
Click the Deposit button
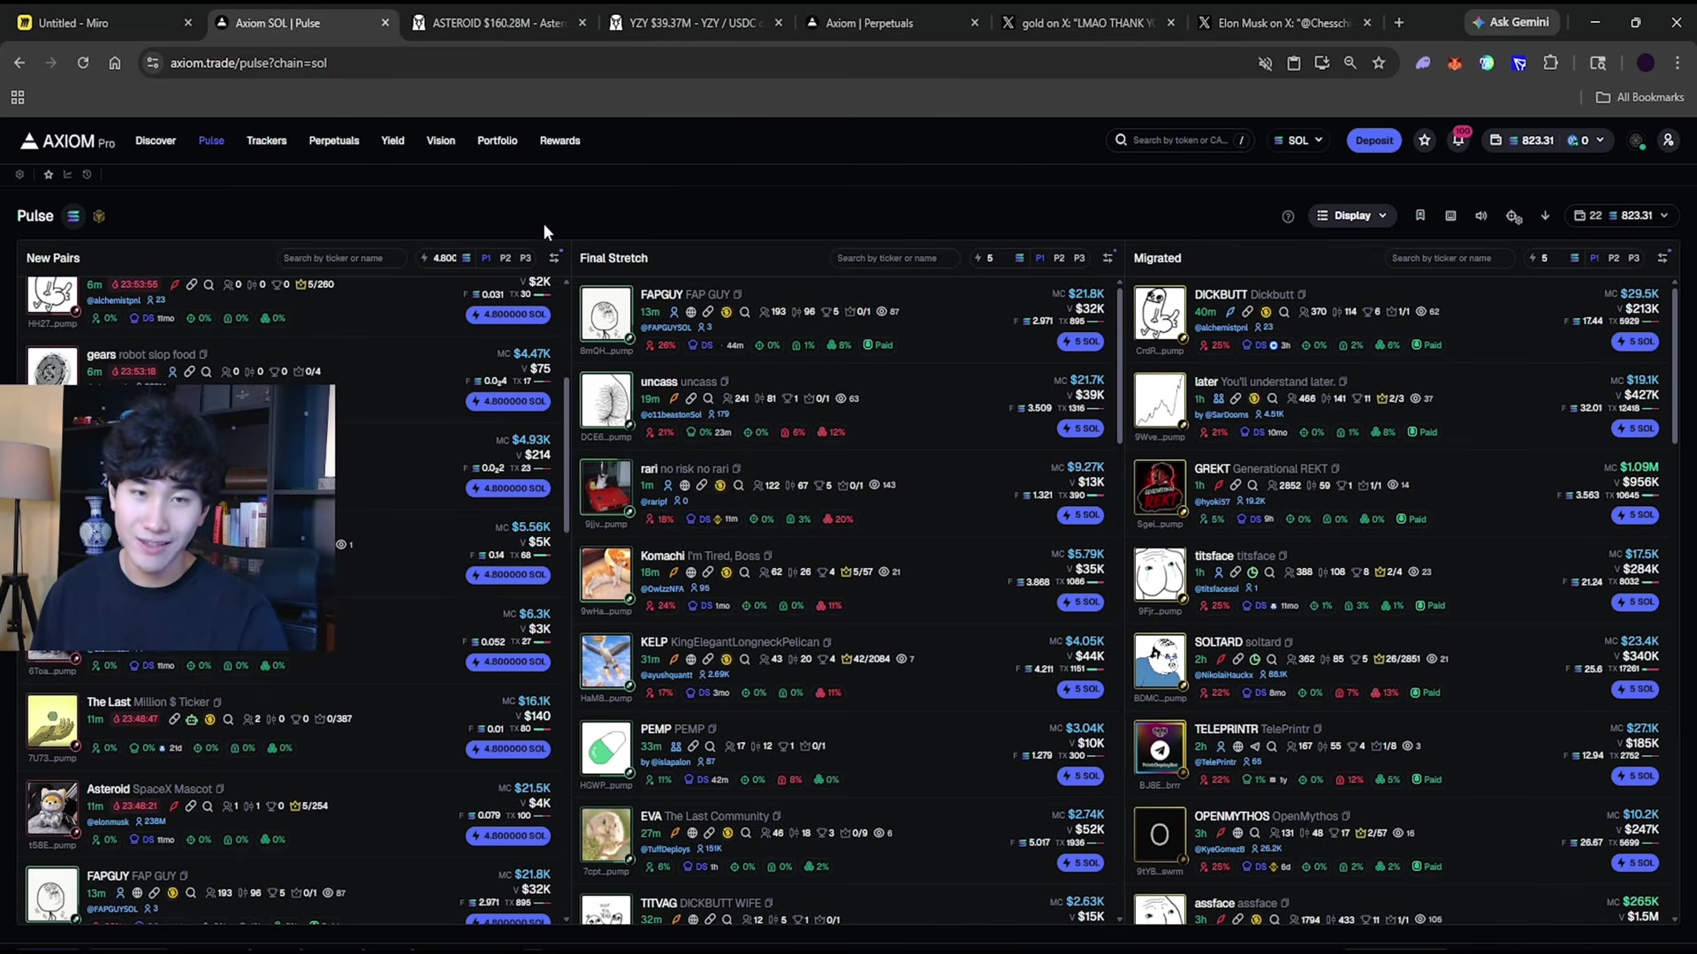pos(1374,140)
